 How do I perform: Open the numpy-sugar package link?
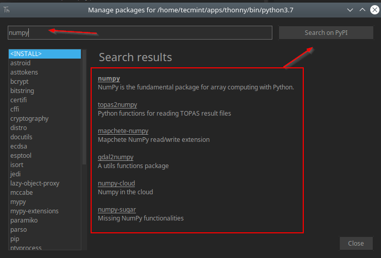tap(117, 210)
